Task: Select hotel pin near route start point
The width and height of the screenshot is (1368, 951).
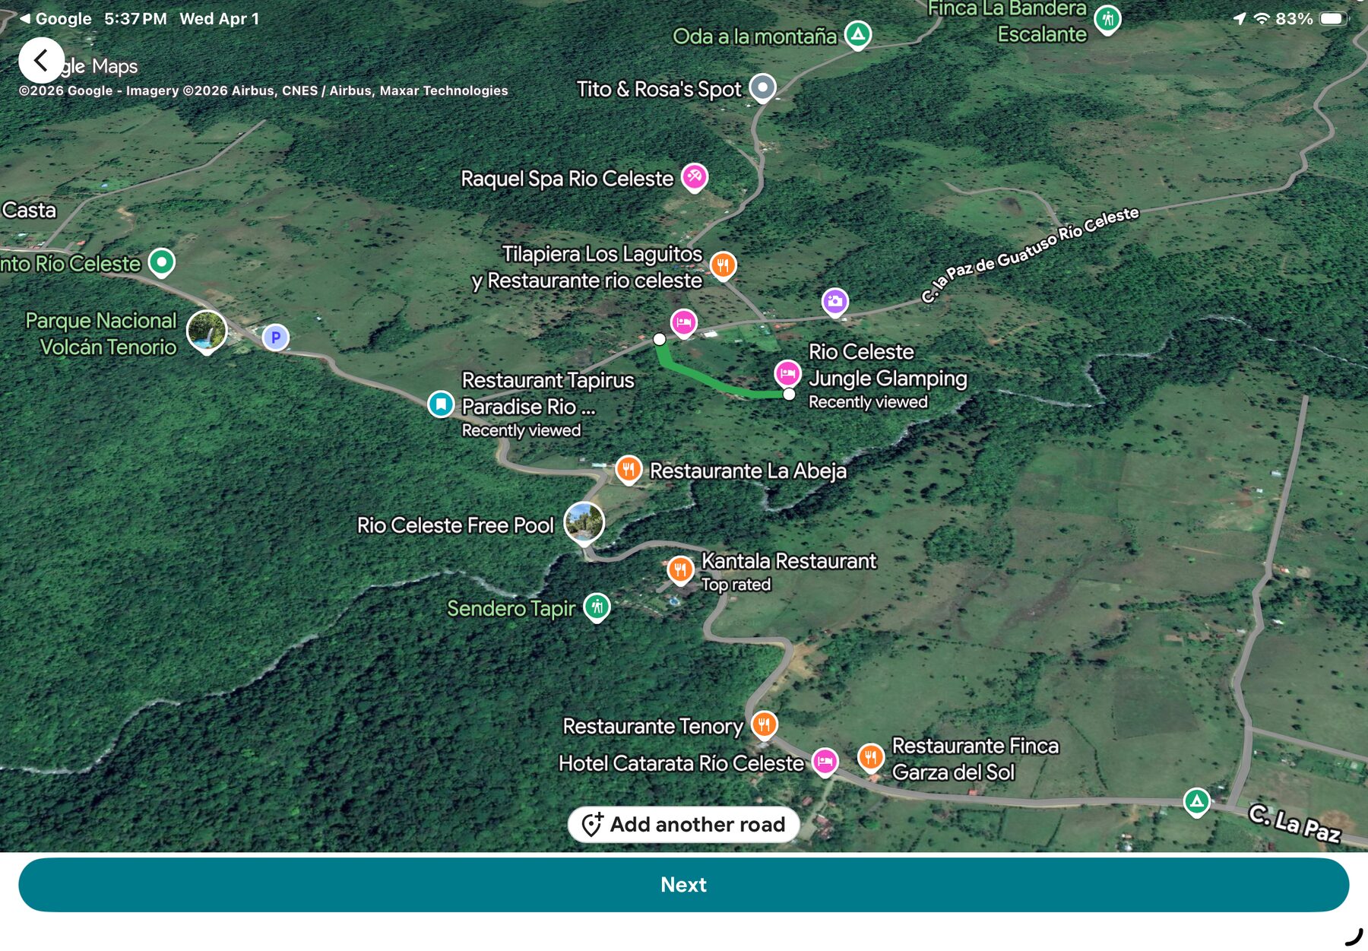Action: pos(683,323)
